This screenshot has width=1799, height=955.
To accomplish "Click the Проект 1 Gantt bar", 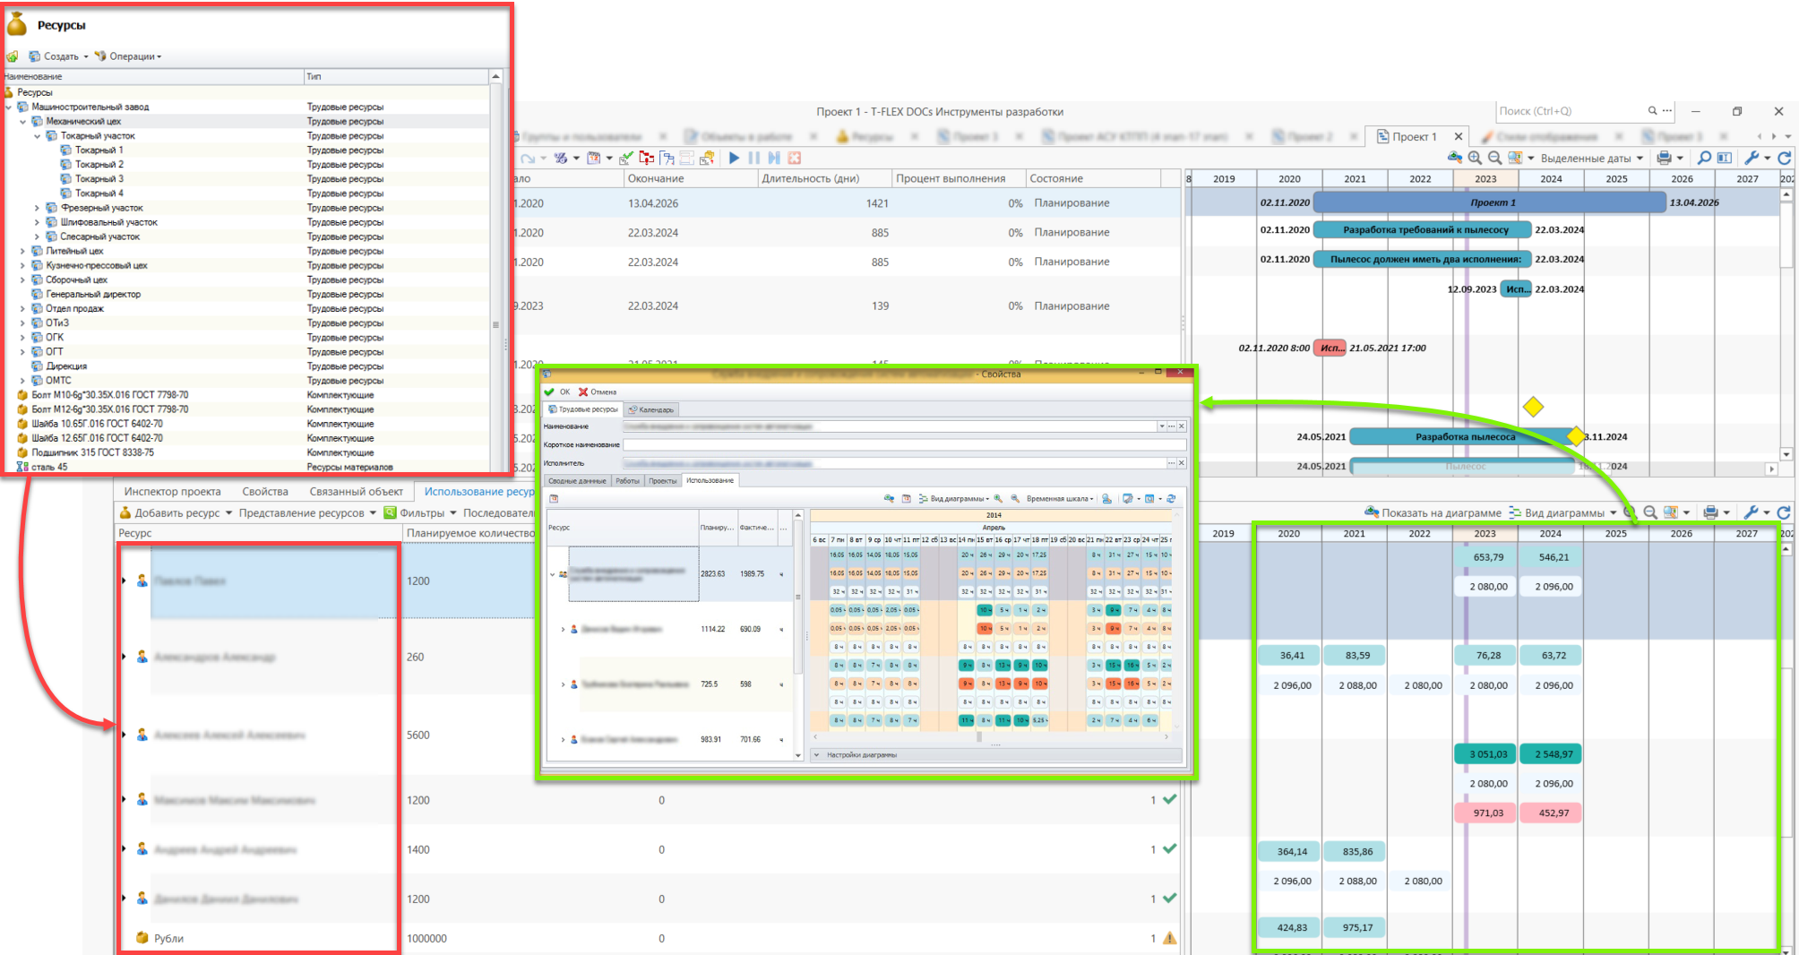I will pyautogui.click(x=1489, y=203).
